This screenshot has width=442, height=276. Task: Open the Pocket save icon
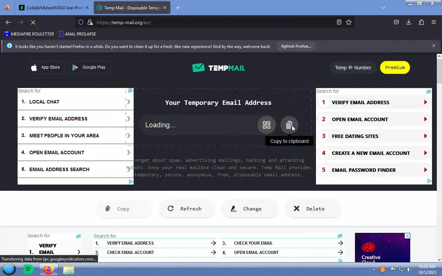(396, 22)
